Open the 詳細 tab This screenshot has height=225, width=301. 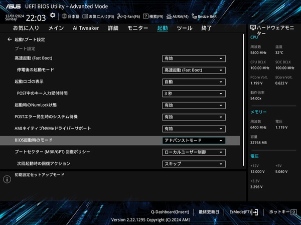(x=113, y=28)
